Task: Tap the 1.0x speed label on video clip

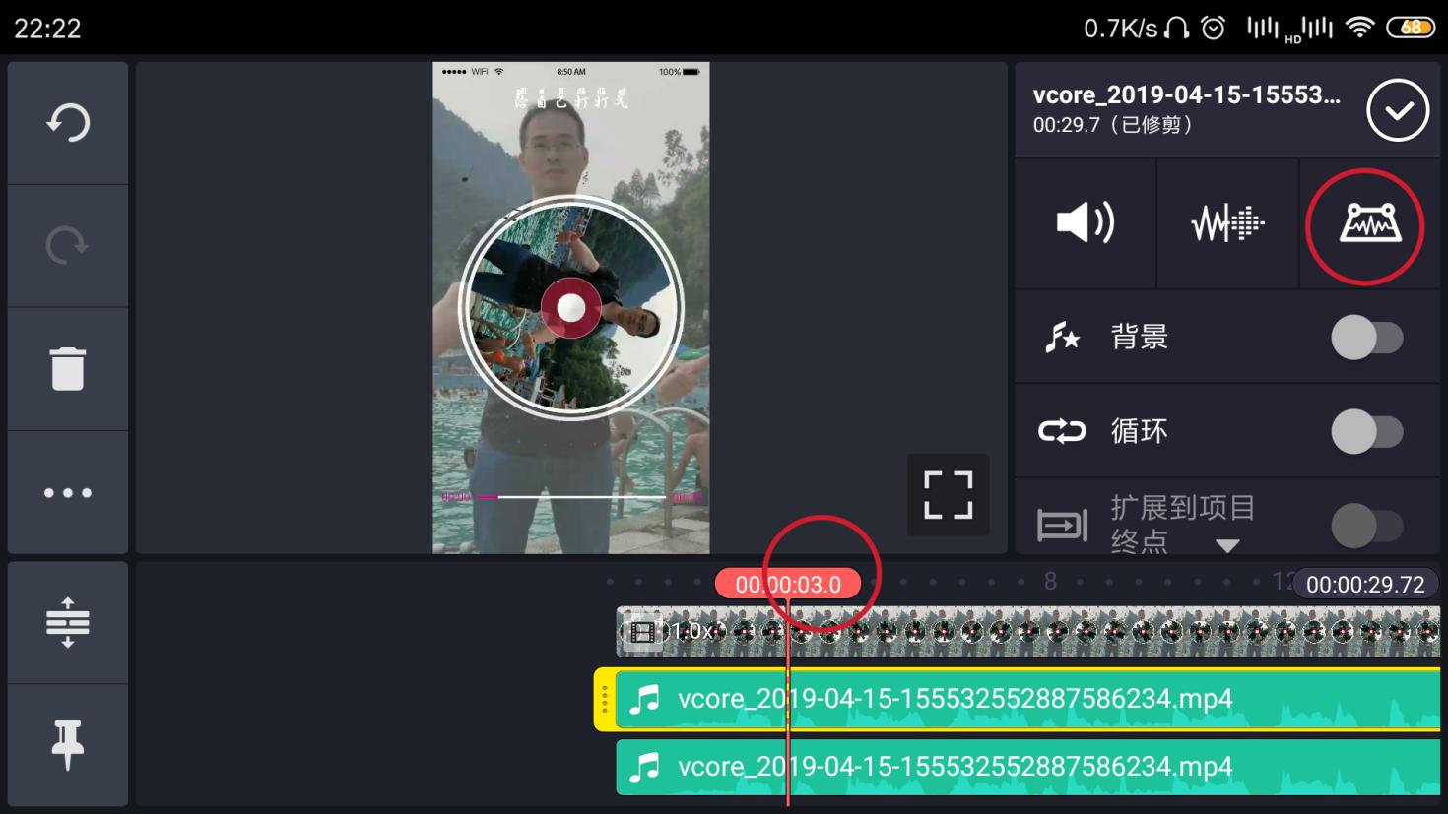Action: tap(691, 631)
